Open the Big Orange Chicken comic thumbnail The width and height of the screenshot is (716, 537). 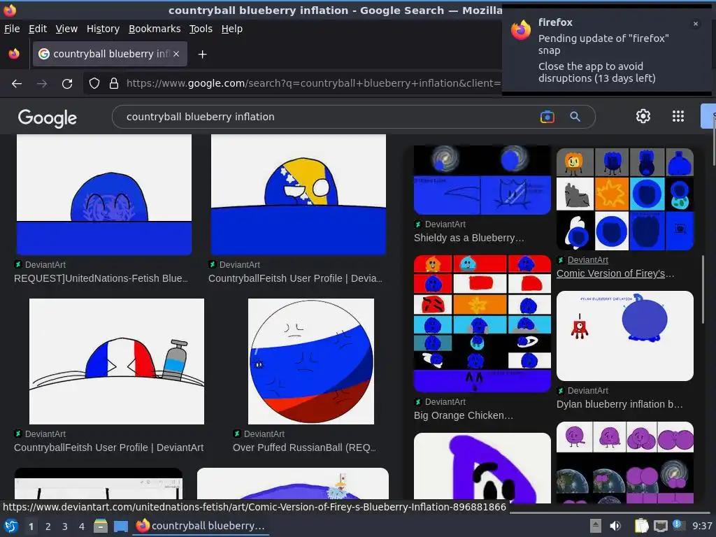coord(482,323)
